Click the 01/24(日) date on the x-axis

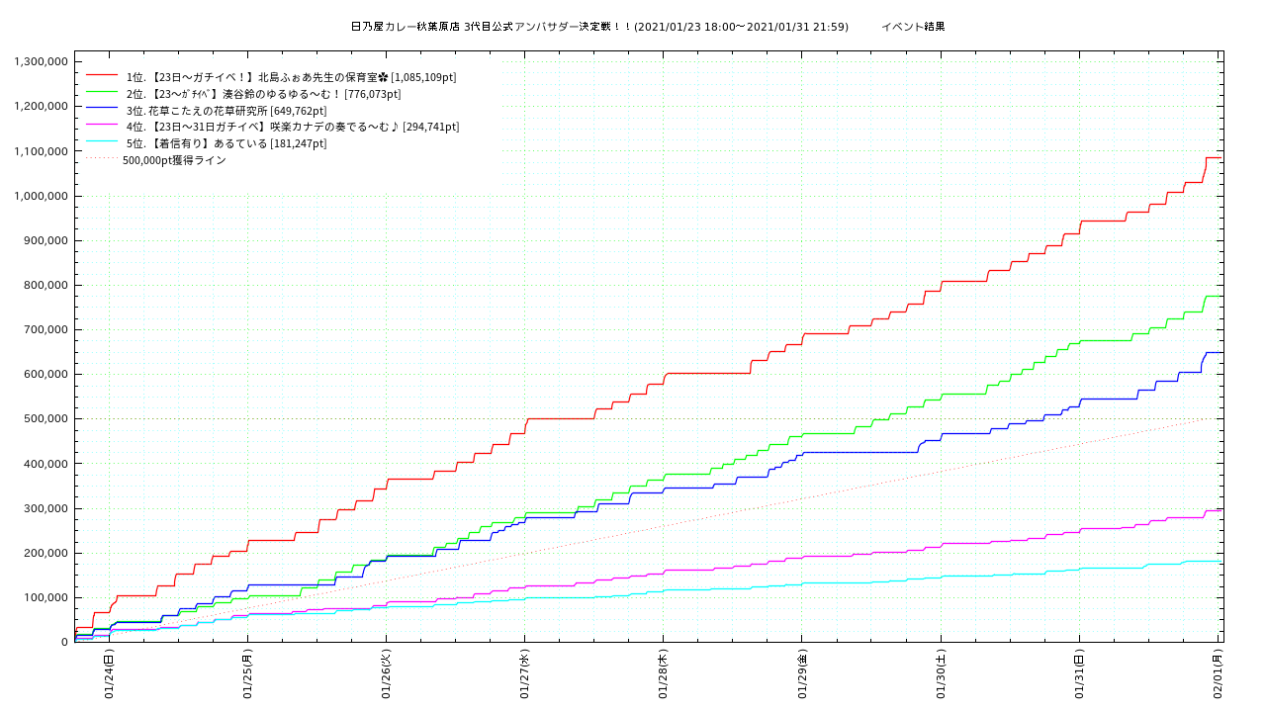(x=109, y=673)
